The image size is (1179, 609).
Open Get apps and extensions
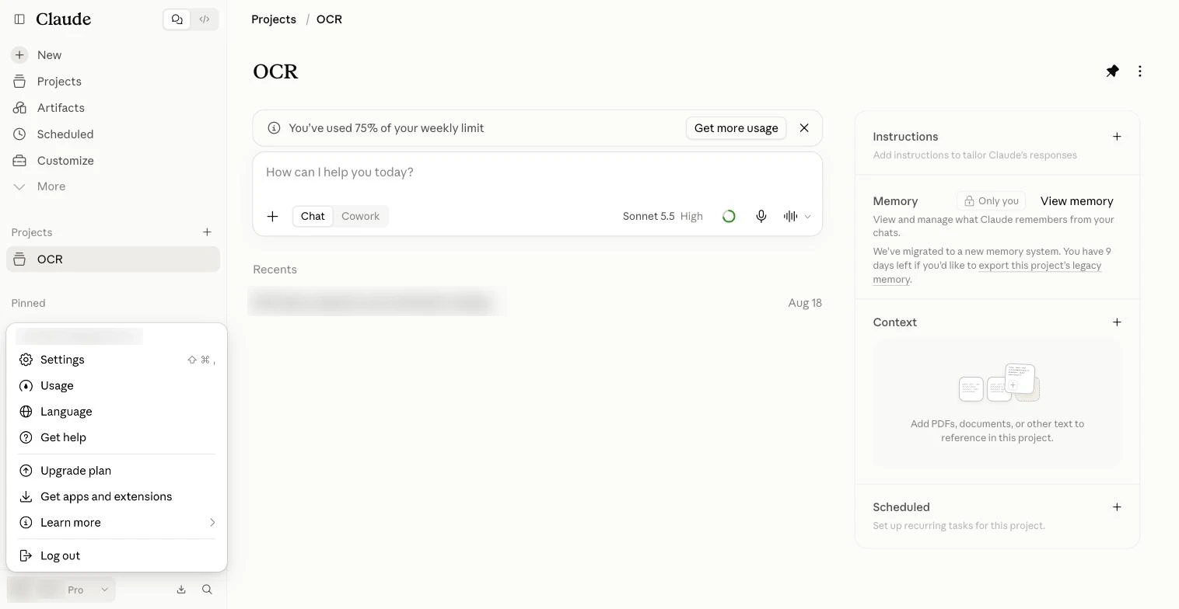(x=117, y=496)
